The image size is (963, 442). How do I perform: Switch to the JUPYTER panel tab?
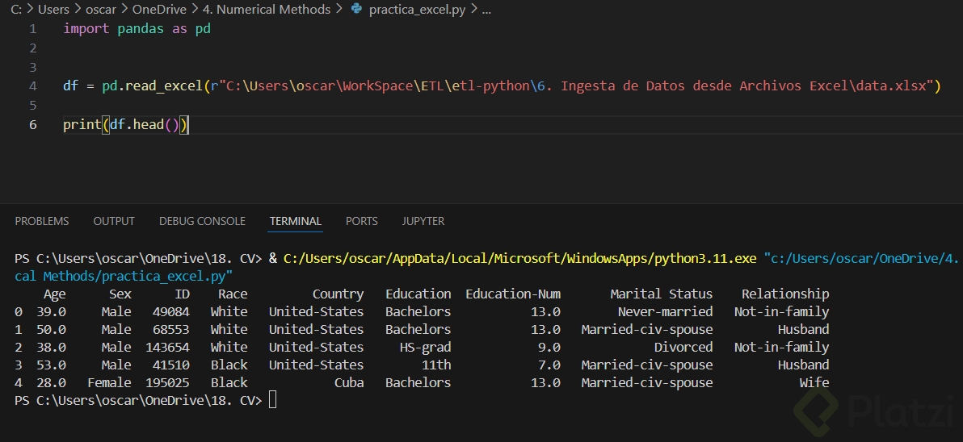pyautogui.click(x=423, y=221)
